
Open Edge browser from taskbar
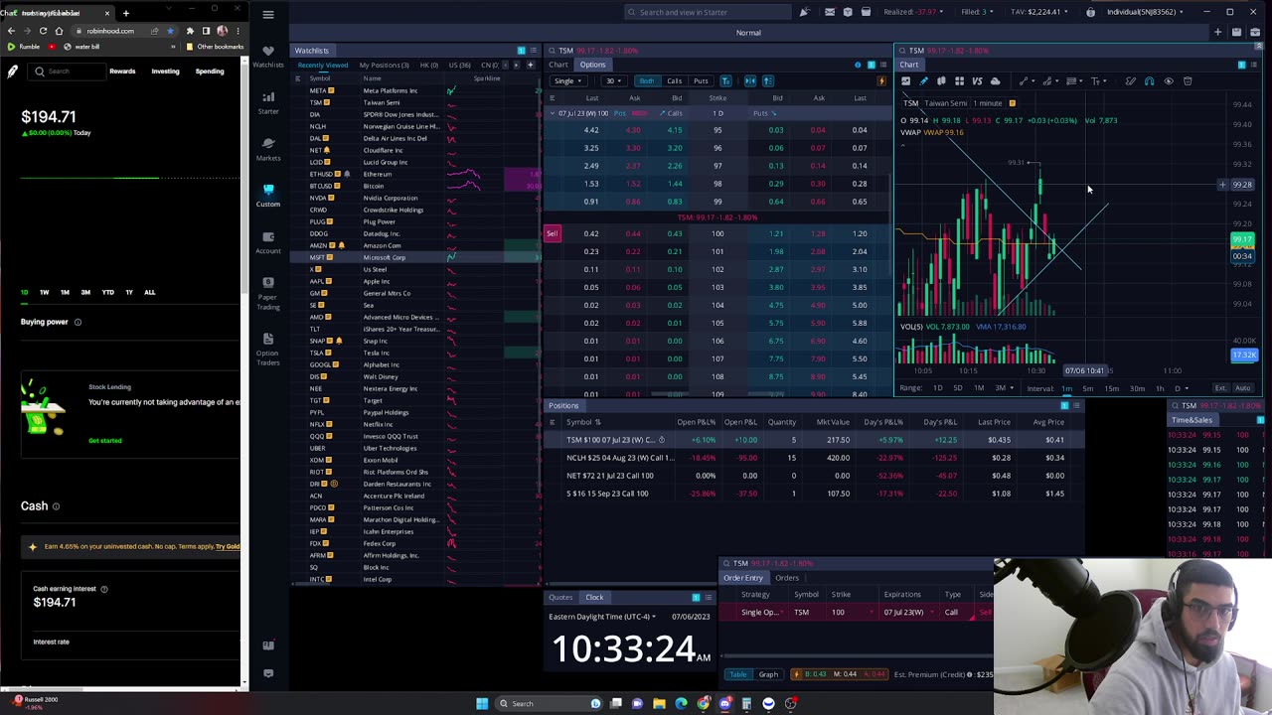click(681, 703)
